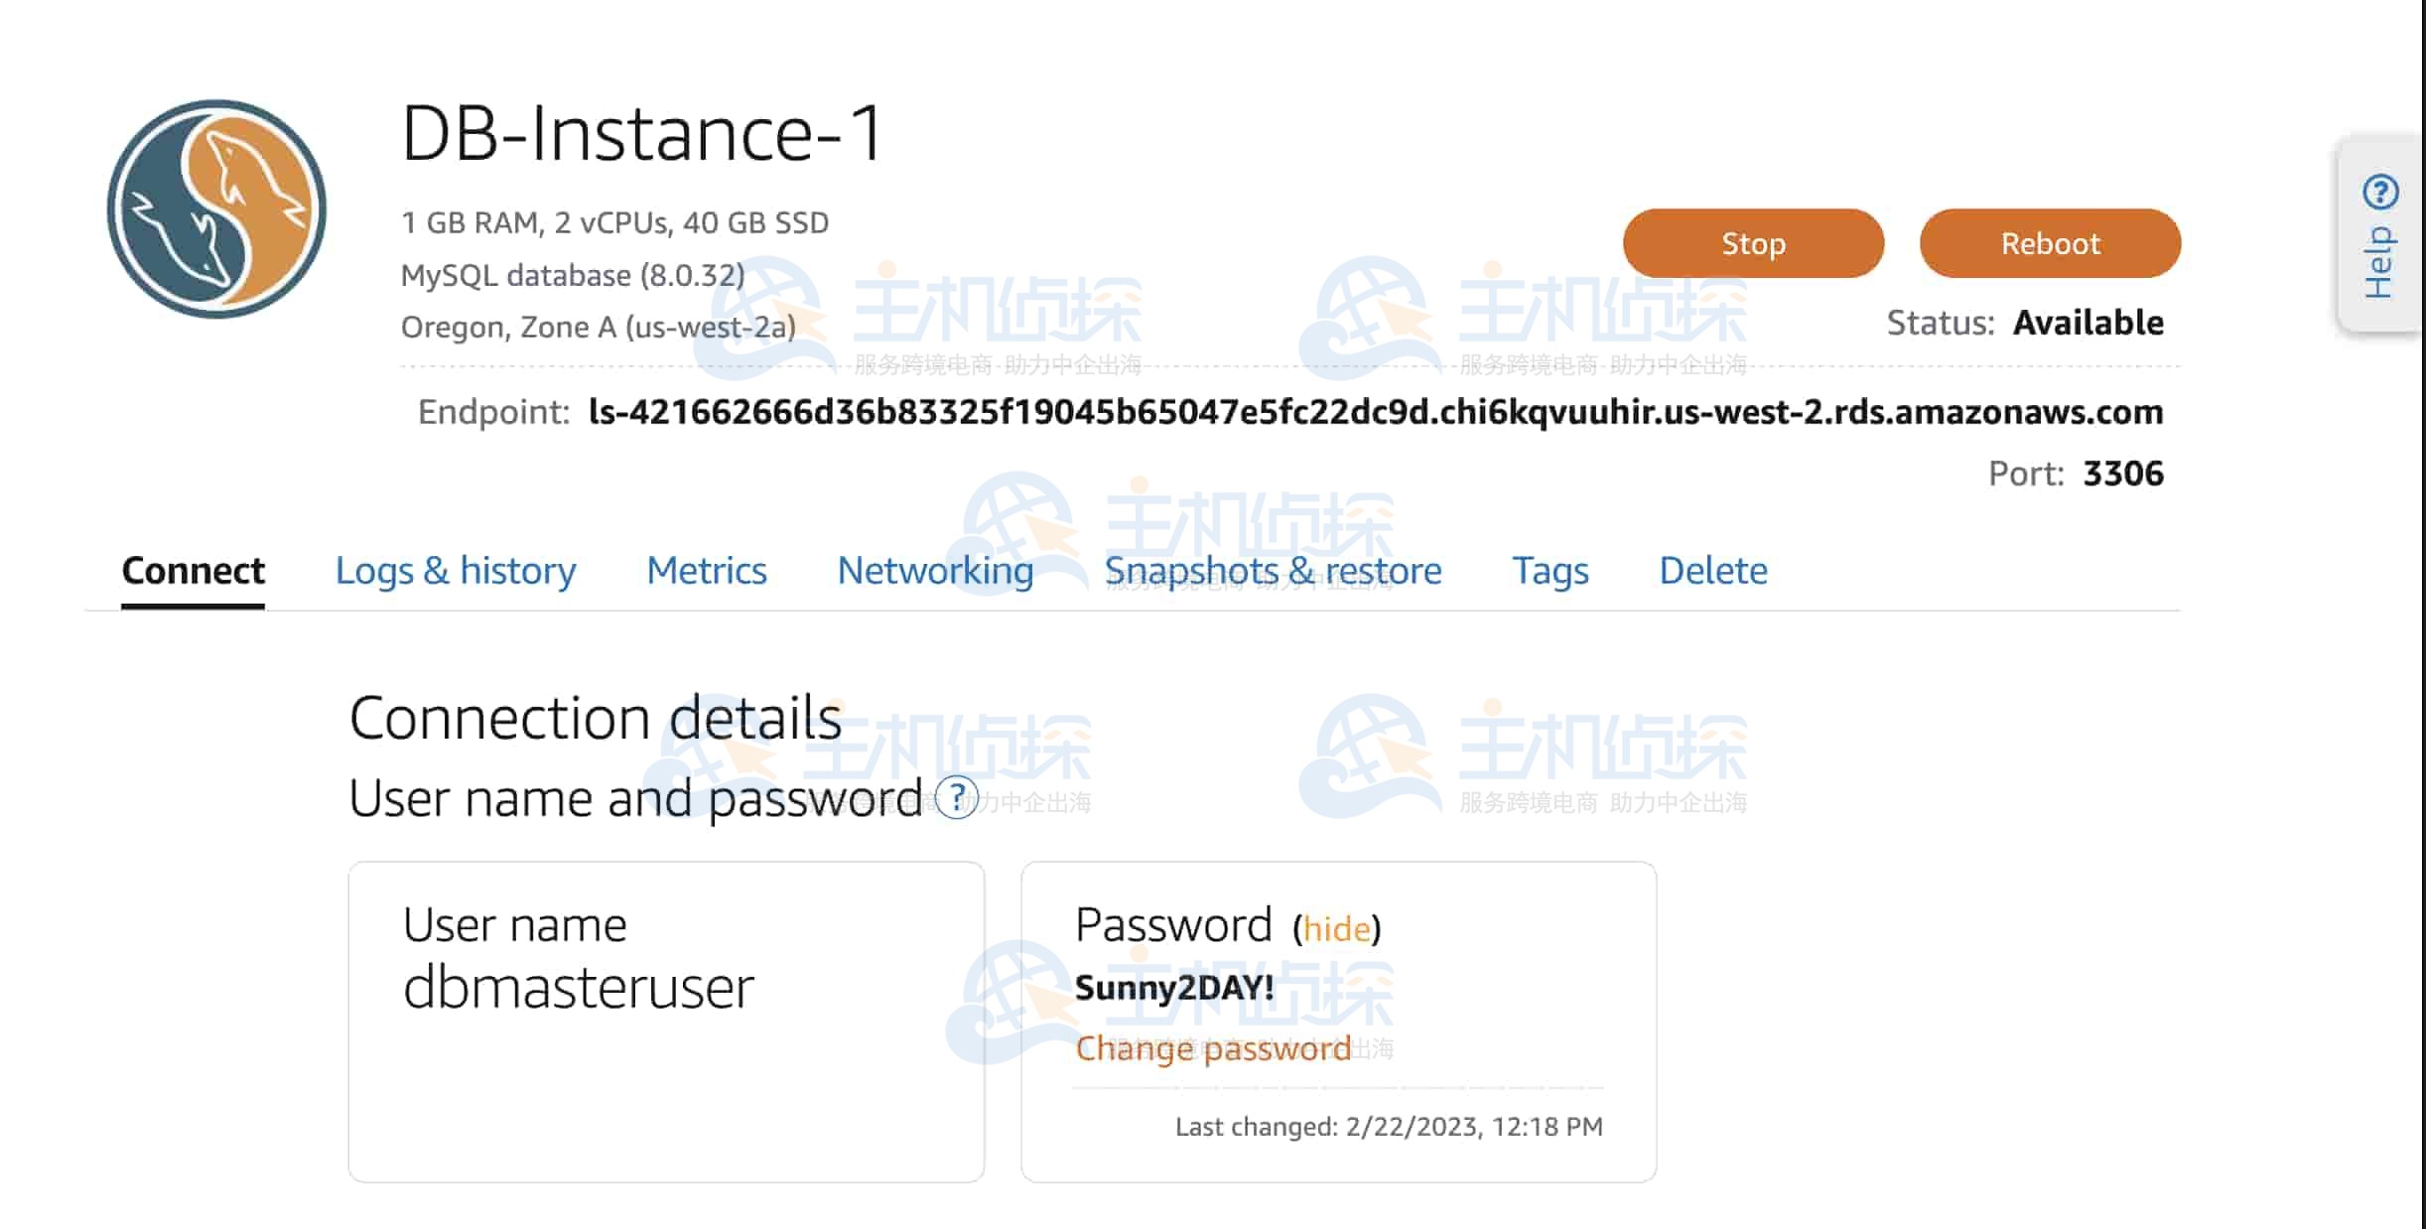The image size is (2426, 1229).
Task: Click the dbmasteruser user name value
Action: click(579, 988)
